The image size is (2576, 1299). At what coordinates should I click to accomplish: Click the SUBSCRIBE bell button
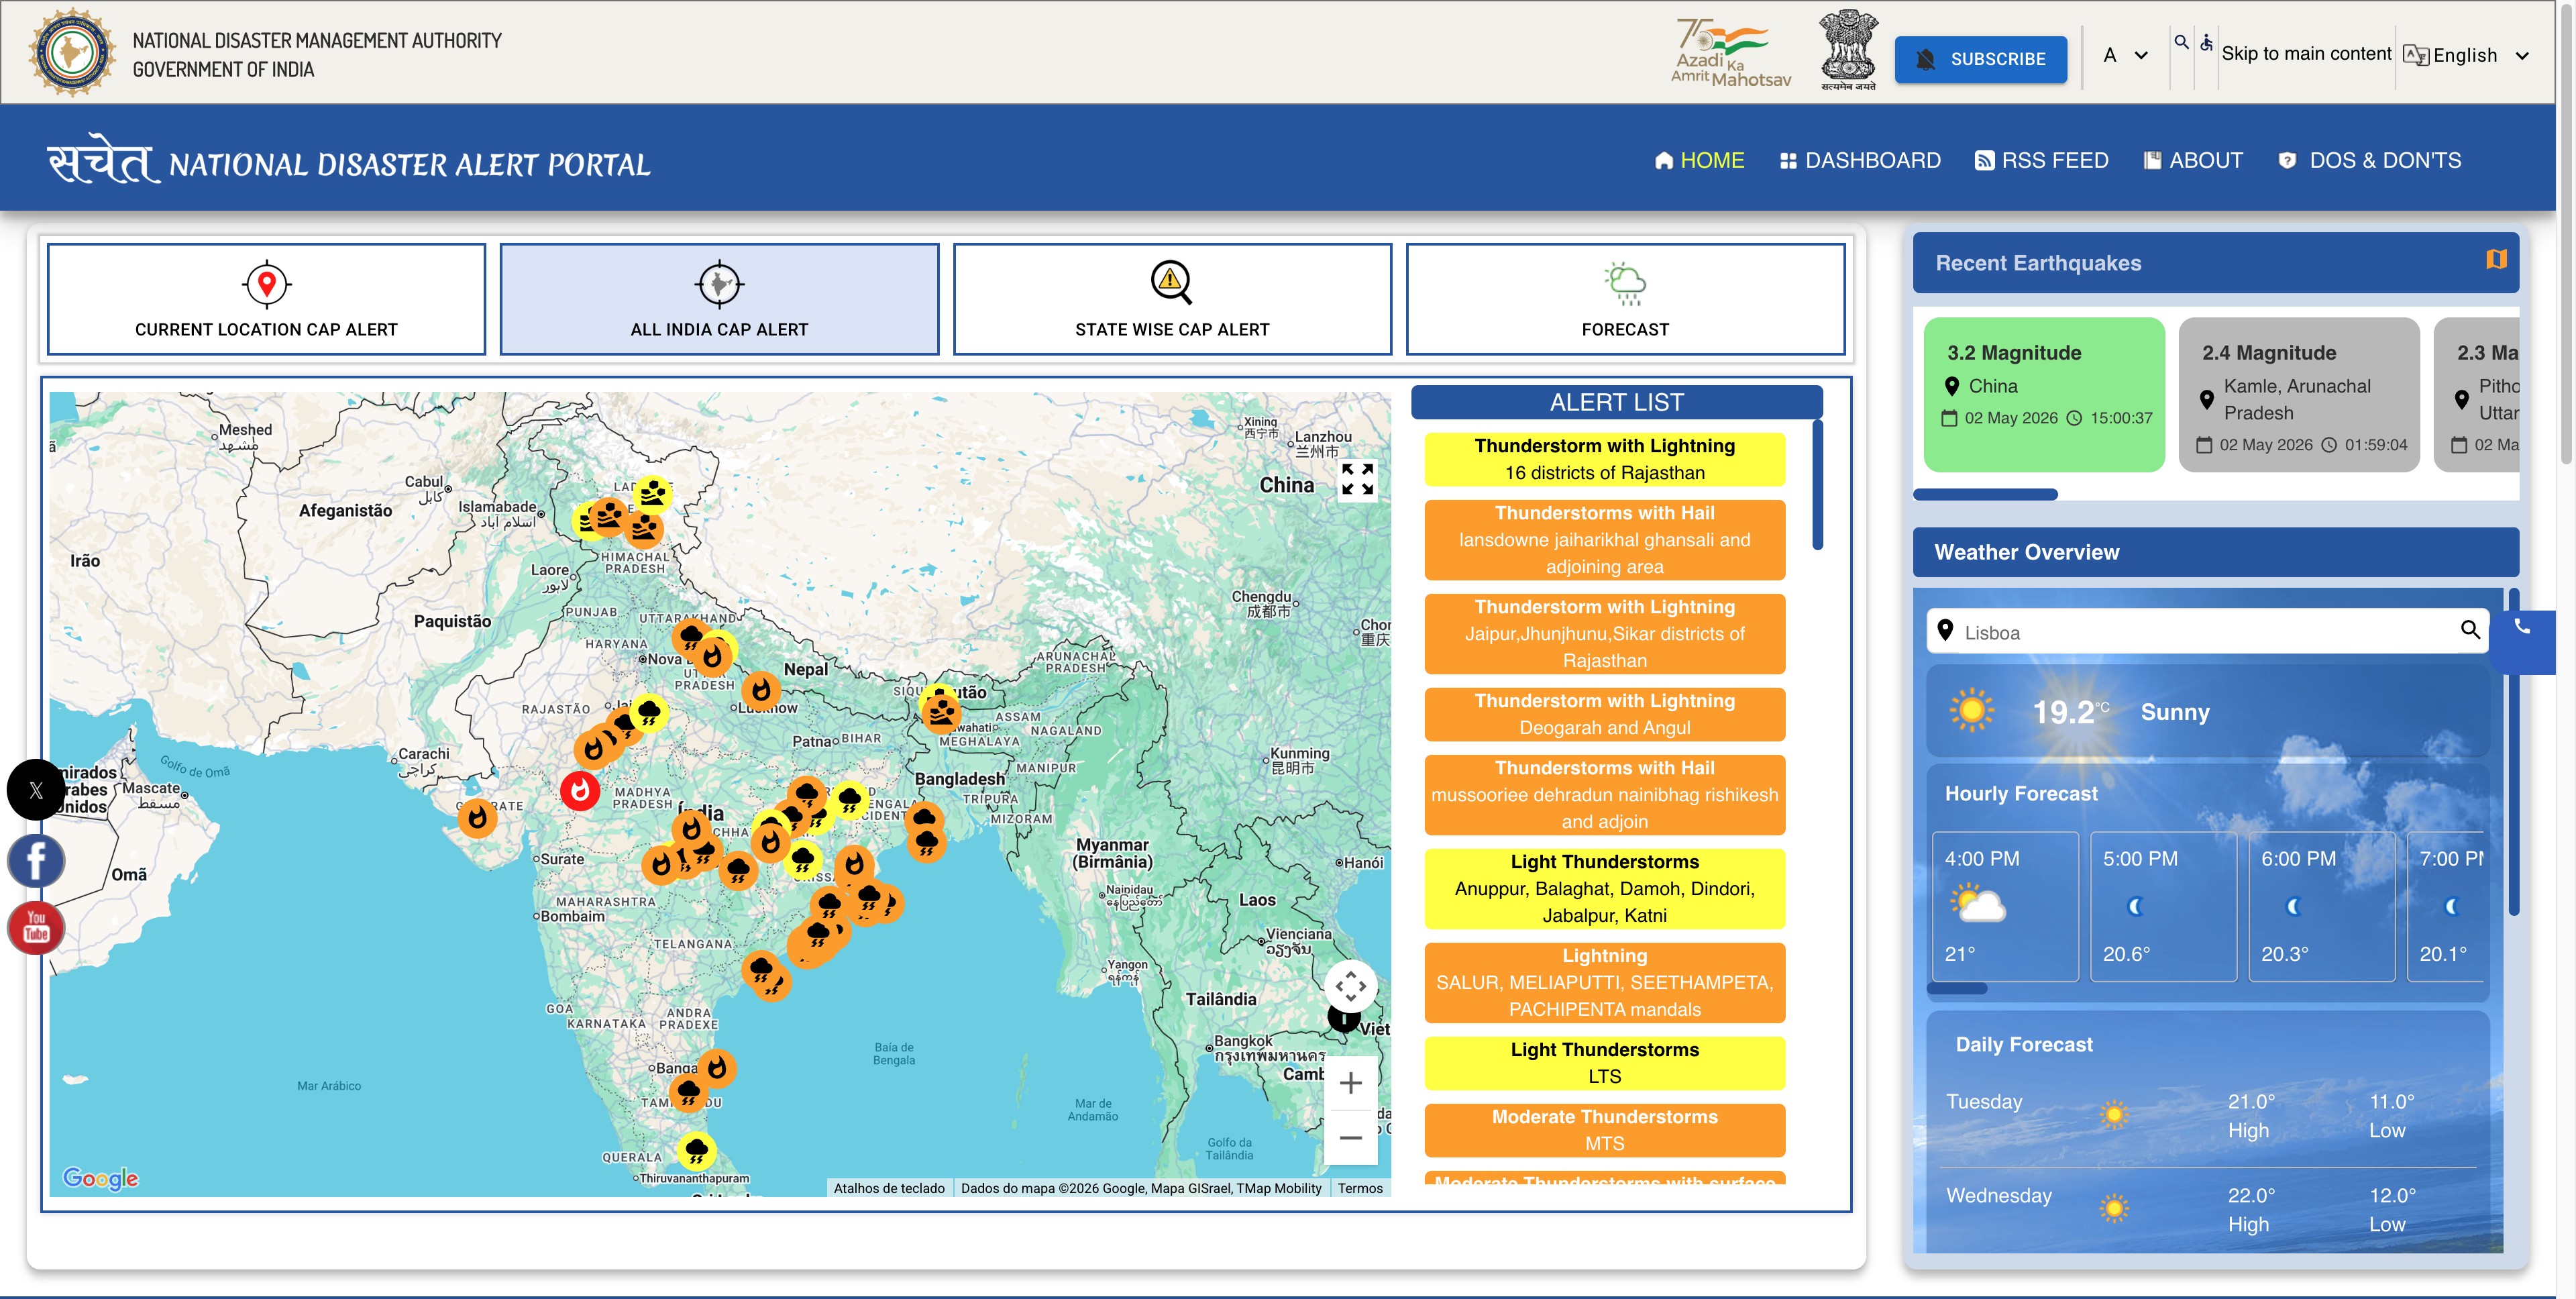coord(1980,59)
